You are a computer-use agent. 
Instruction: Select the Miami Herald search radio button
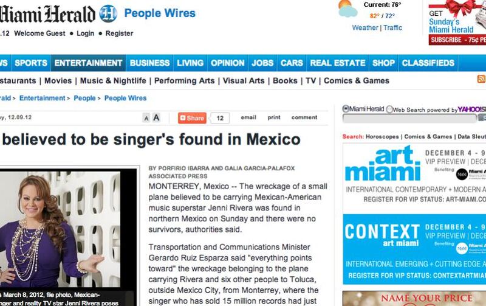[346, 109]
